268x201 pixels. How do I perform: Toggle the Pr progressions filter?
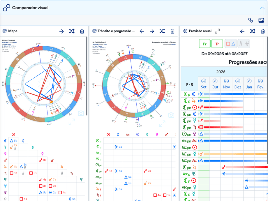(x=204, y=44)
